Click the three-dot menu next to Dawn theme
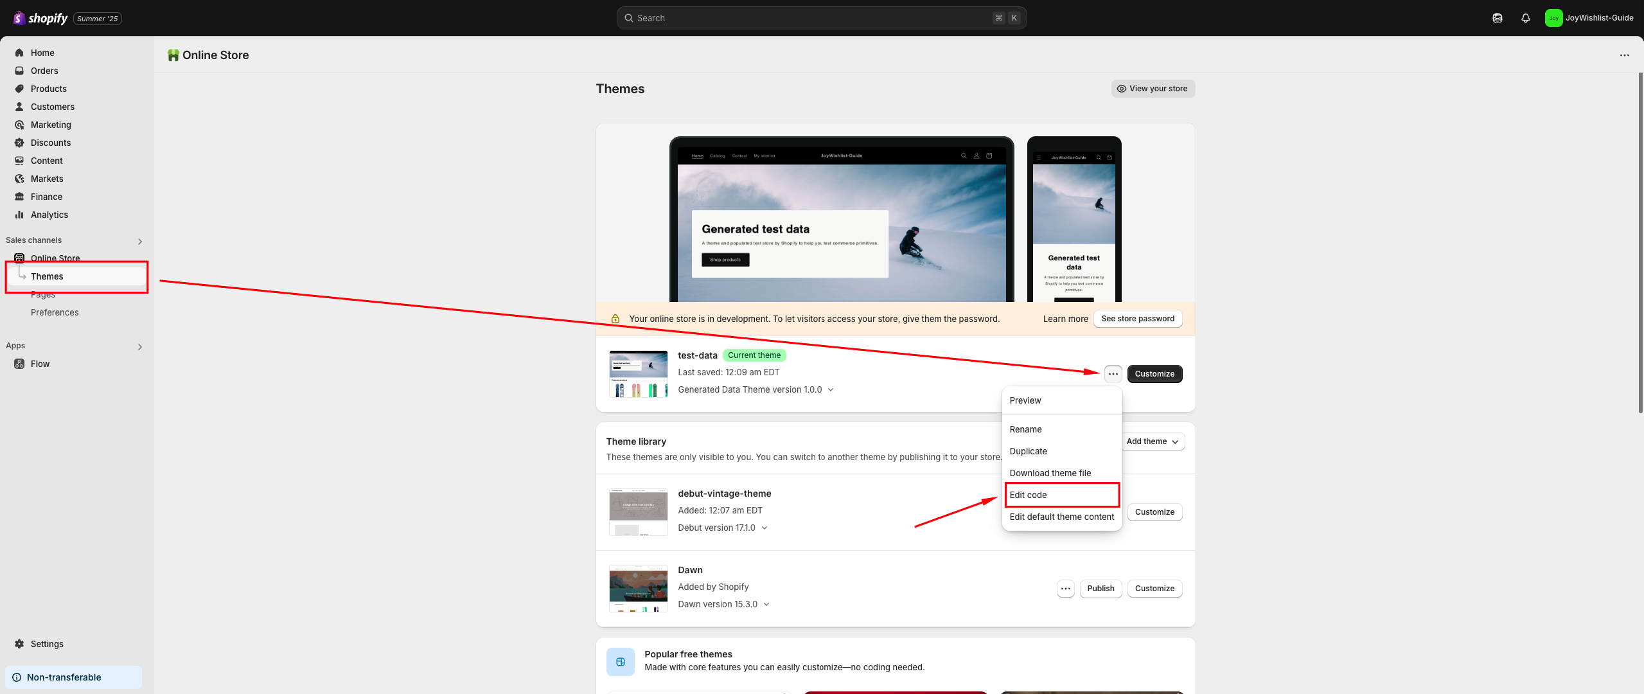This screenshot has height=694, width=1644. click(x=1065, y=589)
